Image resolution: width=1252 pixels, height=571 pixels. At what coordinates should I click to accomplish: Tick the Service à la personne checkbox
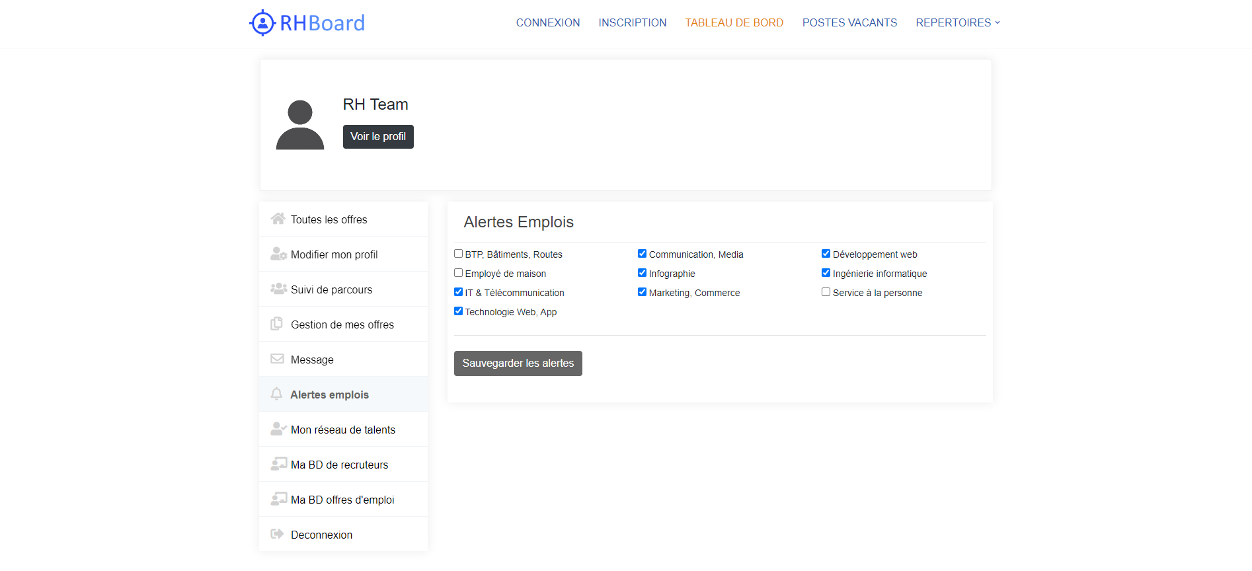click(826, 292)
